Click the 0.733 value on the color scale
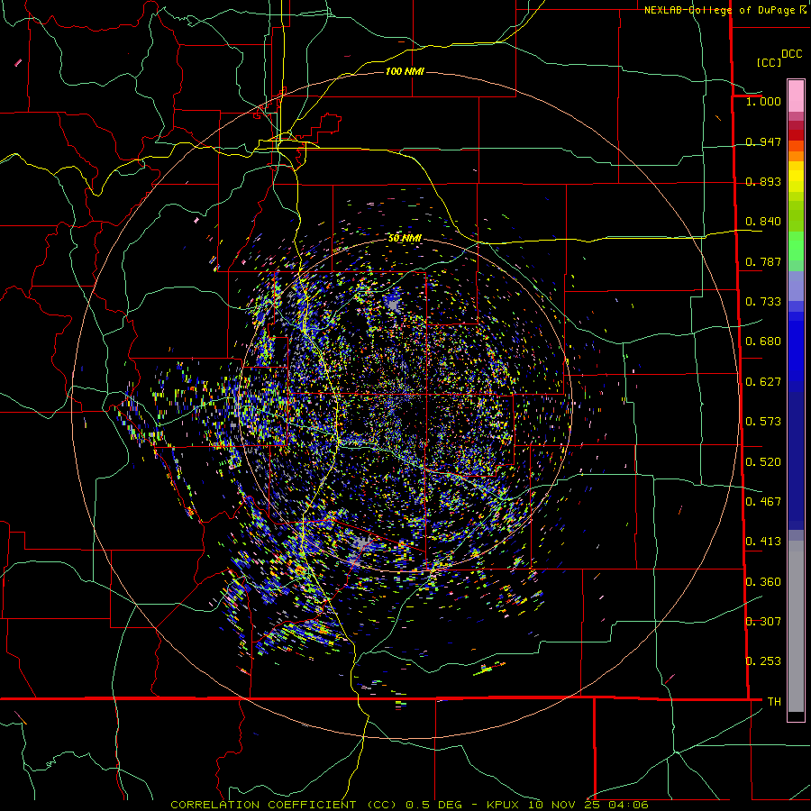Screen dimensions: 811x811 [x=763, y=302]
